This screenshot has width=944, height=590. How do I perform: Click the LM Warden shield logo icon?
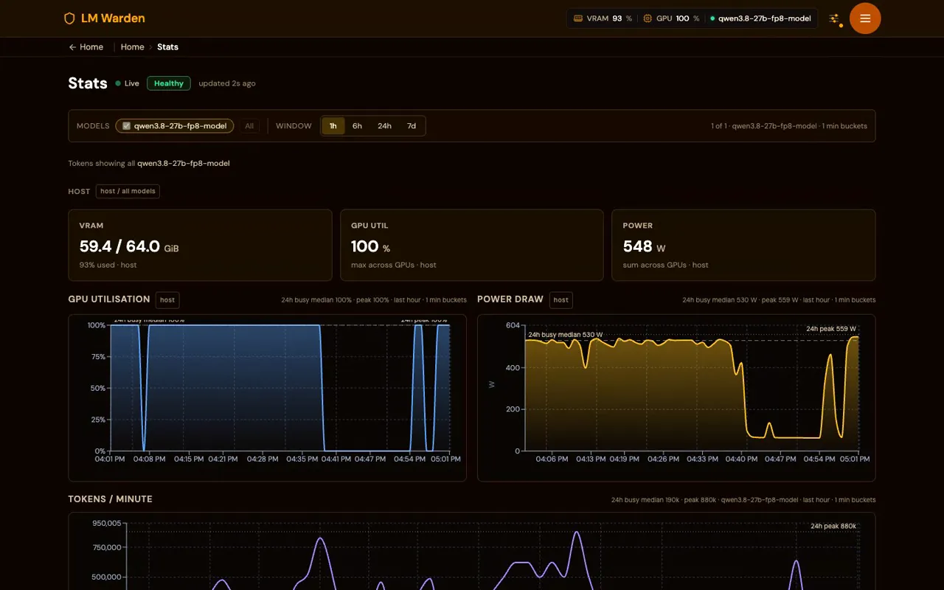point(69,18)
